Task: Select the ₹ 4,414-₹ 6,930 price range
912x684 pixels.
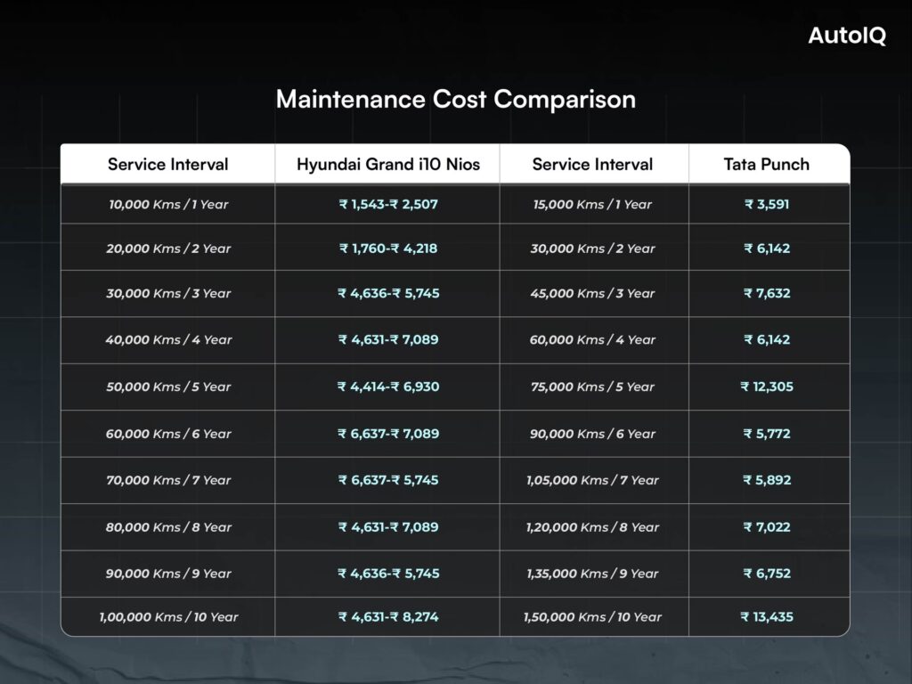Action: pos(387,387)
